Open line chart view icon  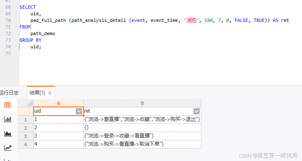pos(8,147)
